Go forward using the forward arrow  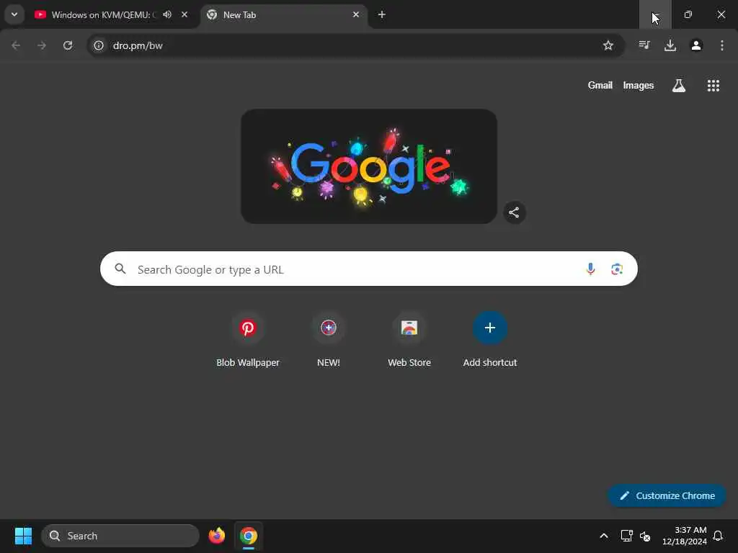click(42, 45)
